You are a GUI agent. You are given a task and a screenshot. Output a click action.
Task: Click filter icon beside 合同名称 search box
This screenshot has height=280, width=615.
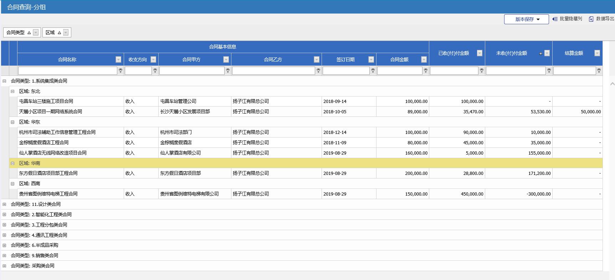coord(121,71)
